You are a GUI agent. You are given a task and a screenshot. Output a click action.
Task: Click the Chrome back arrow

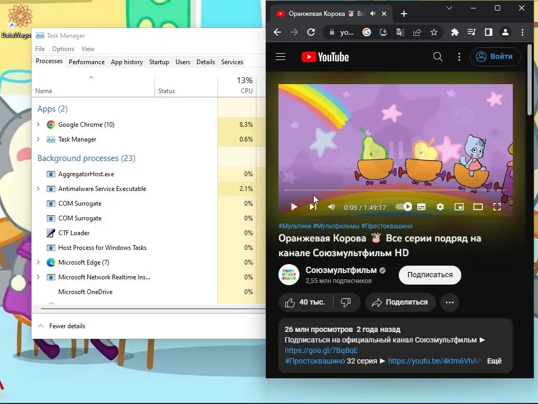[x=277, y=32]
